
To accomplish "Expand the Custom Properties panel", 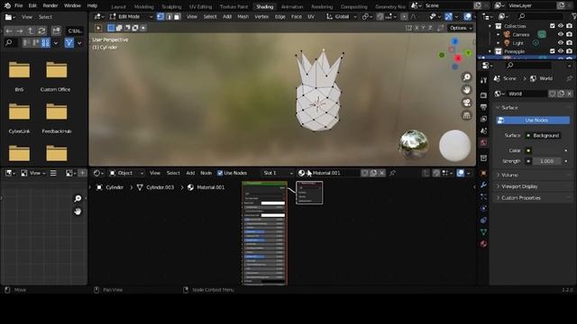I will pos(521,198).
